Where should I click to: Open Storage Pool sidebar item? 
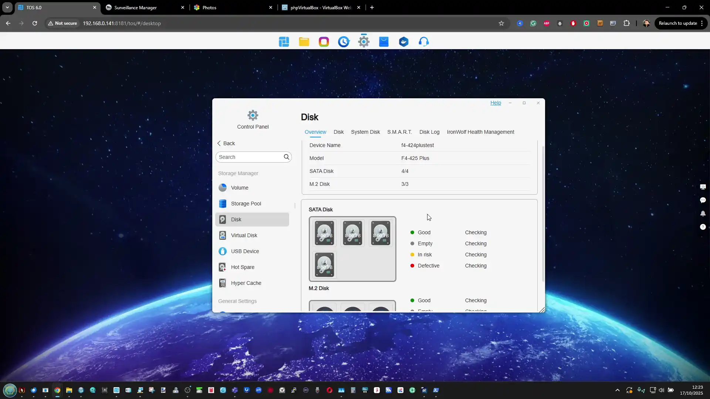pyautogui.click(x=246, y=204)
